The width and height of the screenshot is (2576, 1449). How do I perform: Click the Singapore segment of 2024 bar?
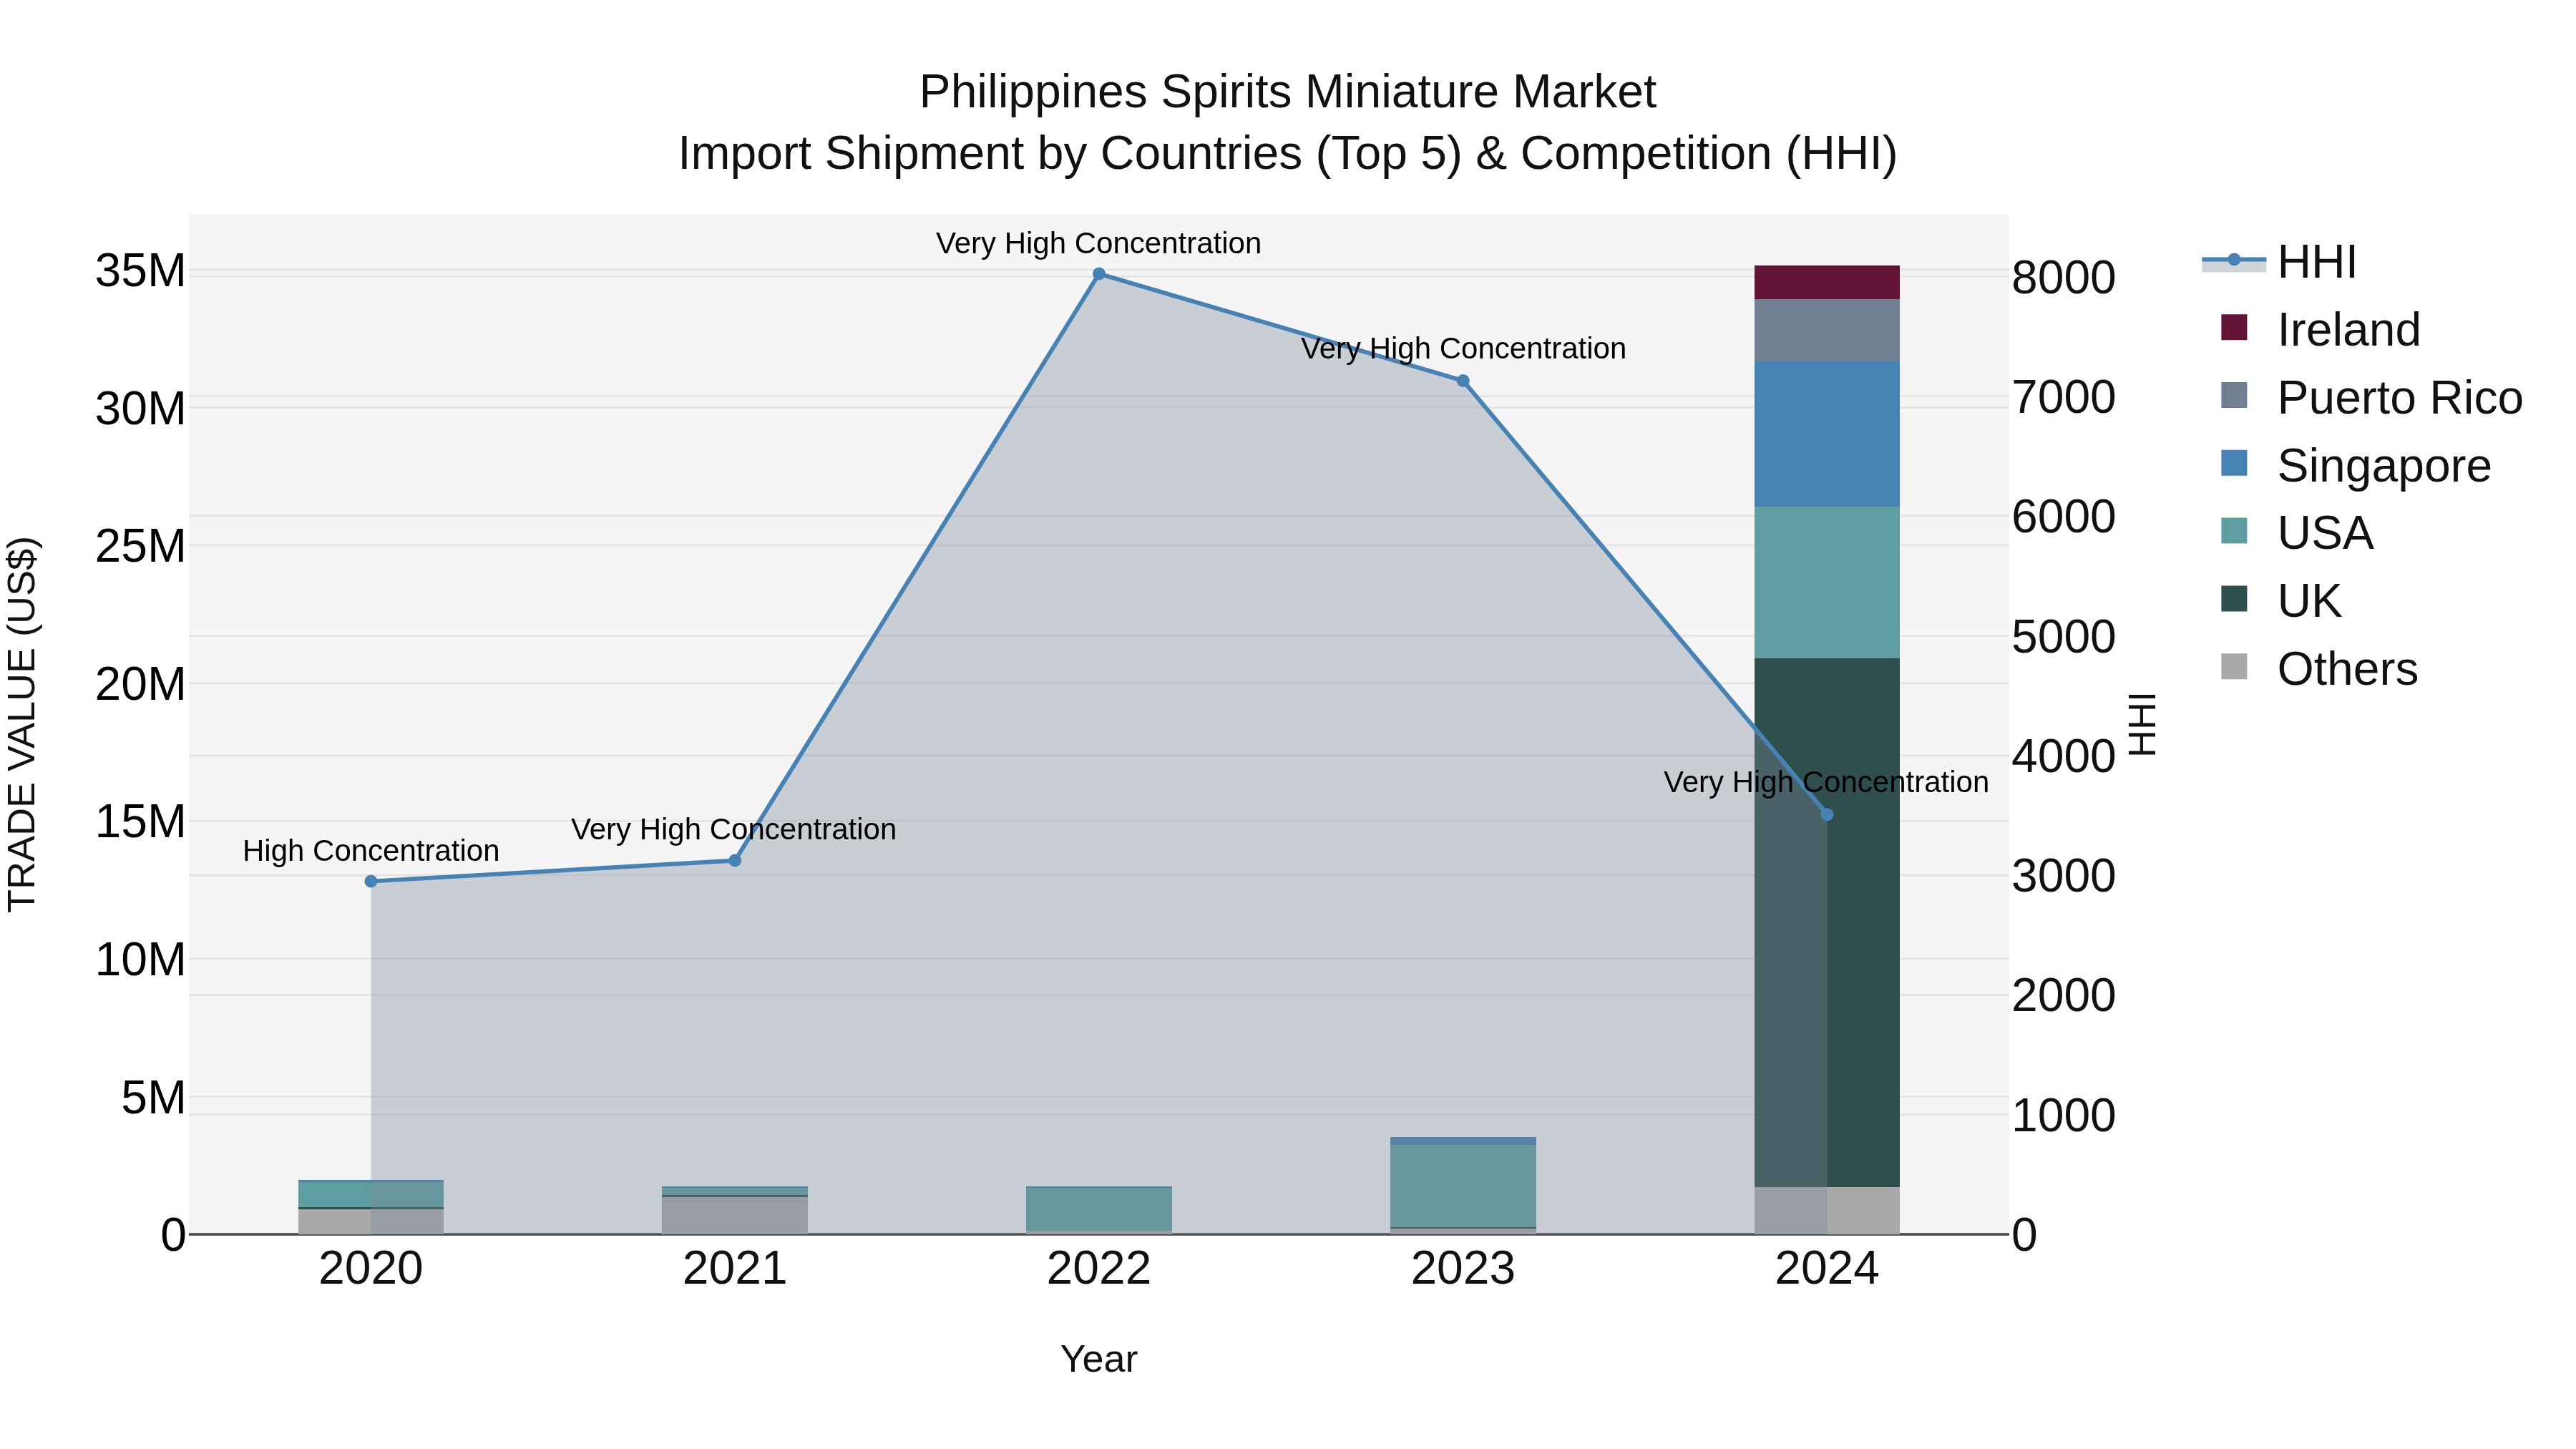tap(1827, 434)
